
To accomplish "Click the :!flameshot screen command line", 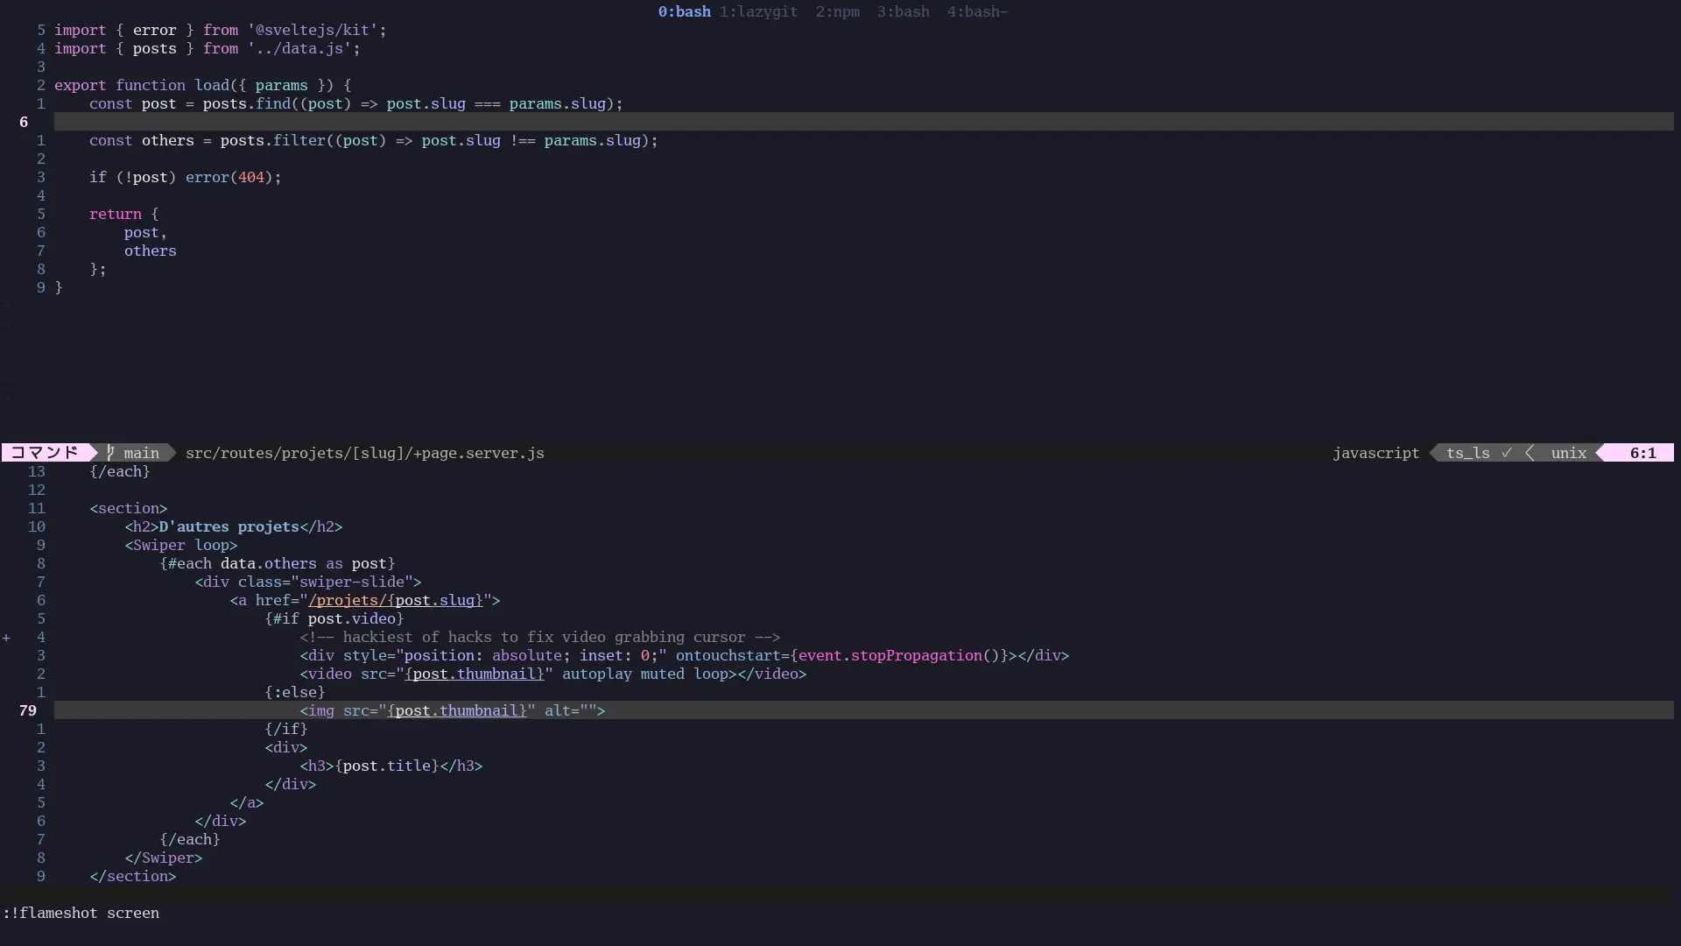I will tap(81, 913).
